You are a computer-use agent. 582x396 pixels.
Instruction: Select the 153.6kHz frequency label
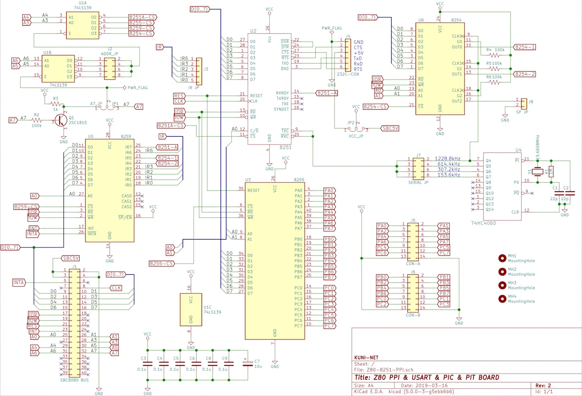(449, 175)
